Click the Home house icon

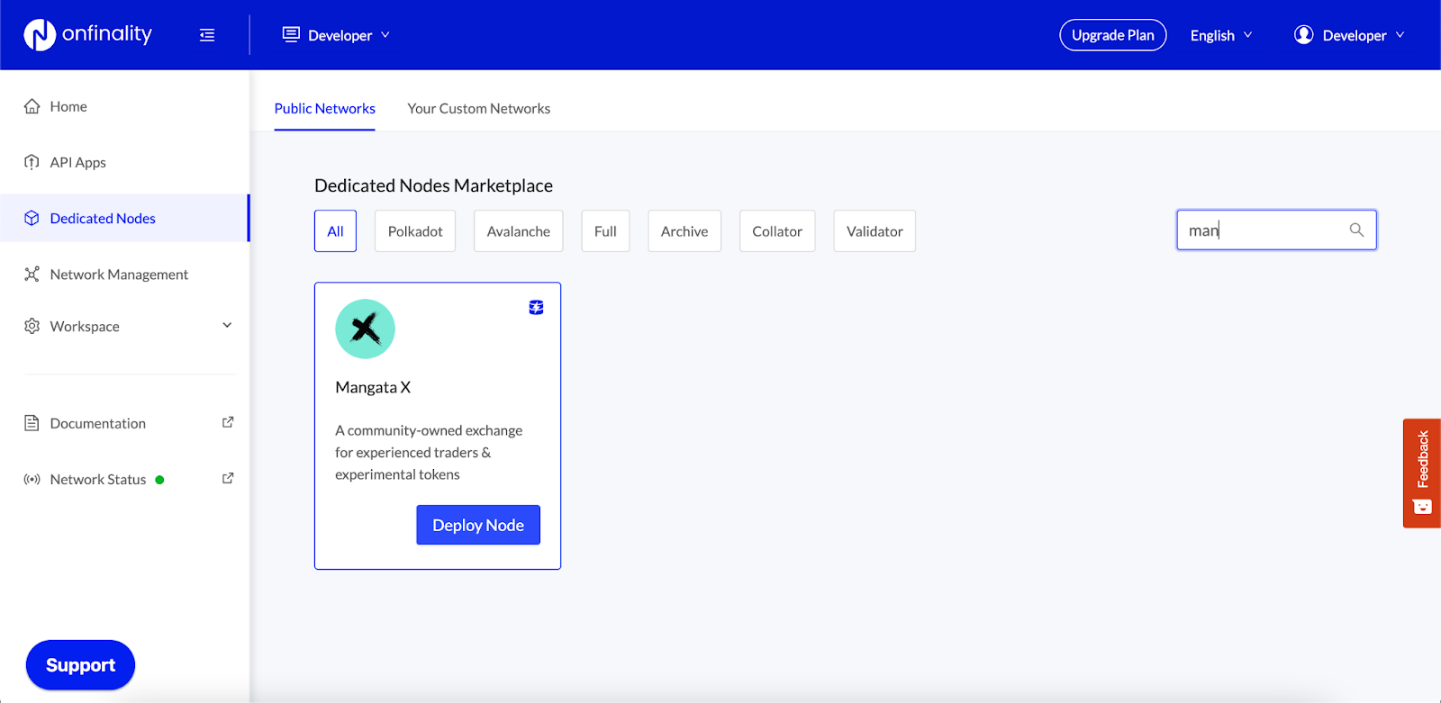(x=32, y=106)
